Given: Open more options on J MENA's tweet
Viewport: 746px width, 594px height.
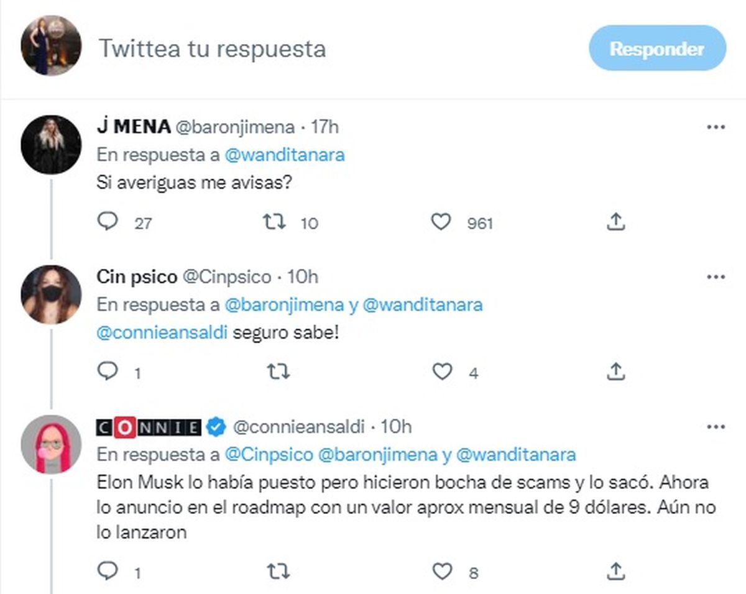Looking at the screenshot, I should point(716,127).
